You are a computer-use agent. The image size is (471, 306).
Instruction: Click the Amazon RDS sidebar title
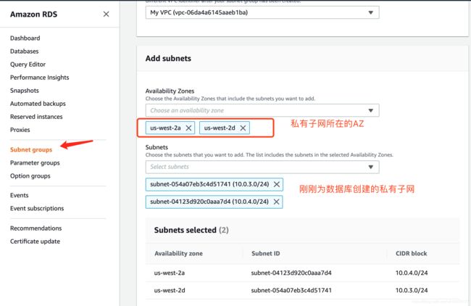[x=33, y=15]
